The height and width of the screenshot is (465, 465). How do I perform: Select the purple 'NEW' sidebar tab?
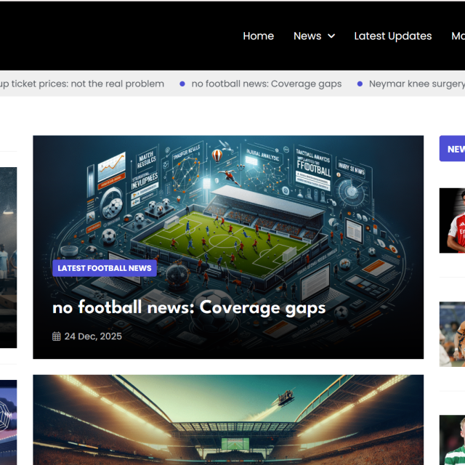(x=453, y=149)
